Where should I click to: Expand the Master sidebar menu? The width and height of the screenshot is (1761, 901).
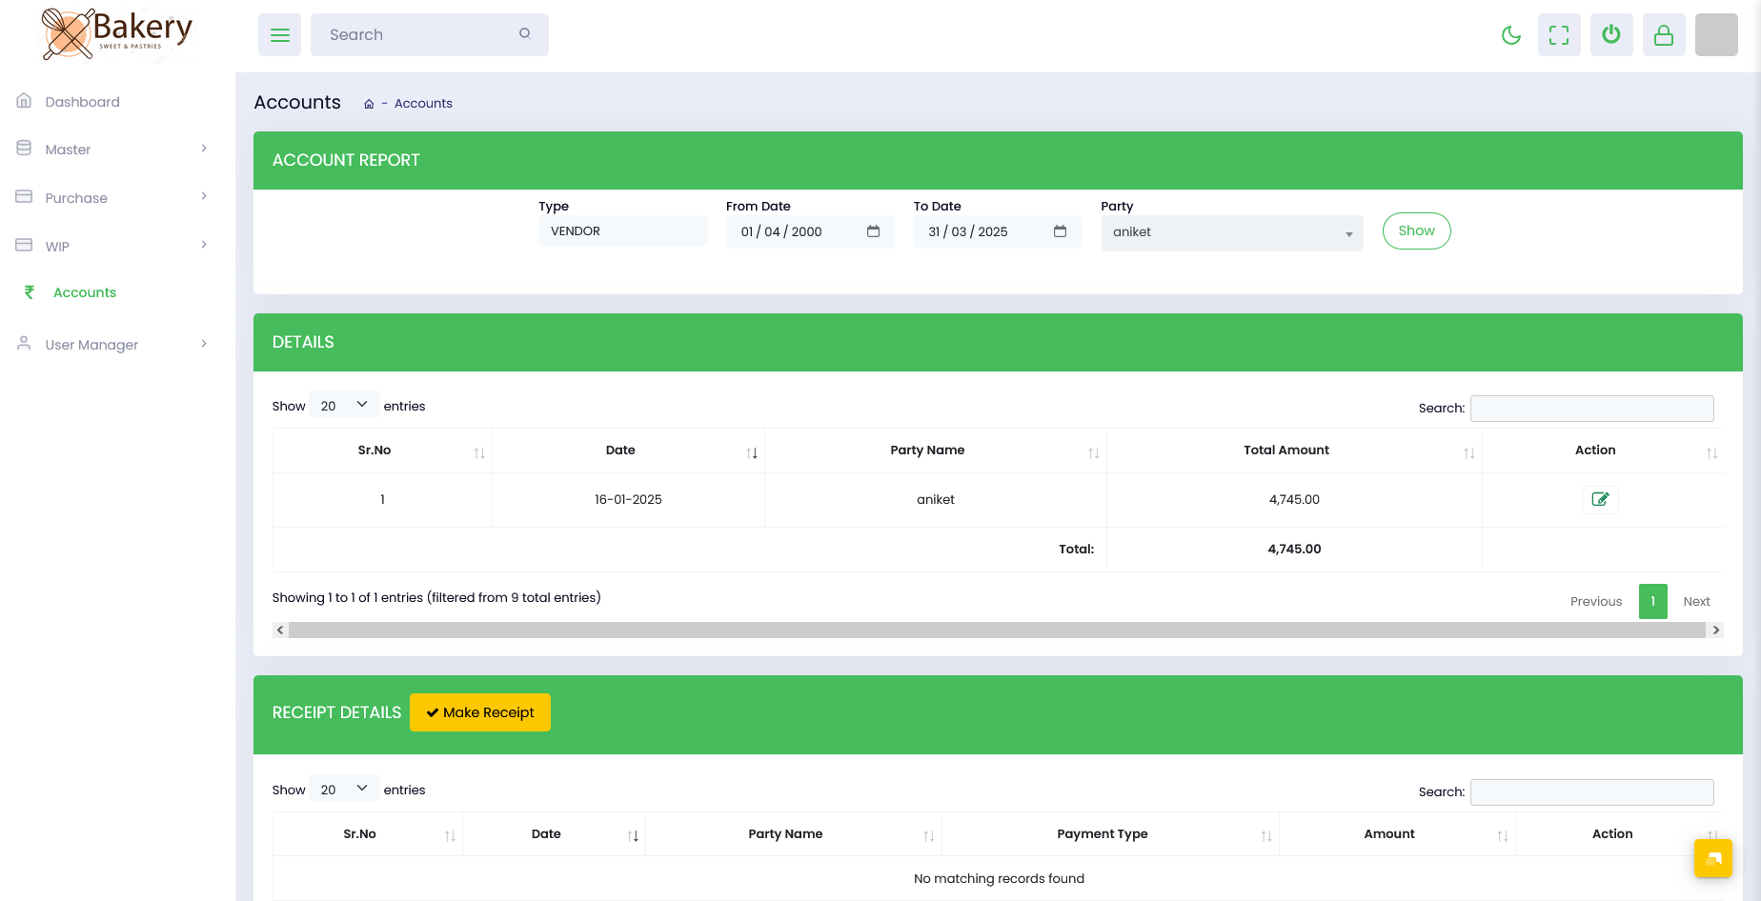pos(112,150)
